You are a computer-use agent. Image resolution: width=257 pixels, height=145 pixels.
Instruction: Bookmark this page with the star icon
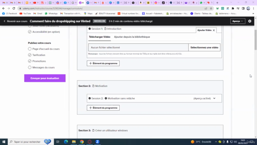tap(211, 8)
